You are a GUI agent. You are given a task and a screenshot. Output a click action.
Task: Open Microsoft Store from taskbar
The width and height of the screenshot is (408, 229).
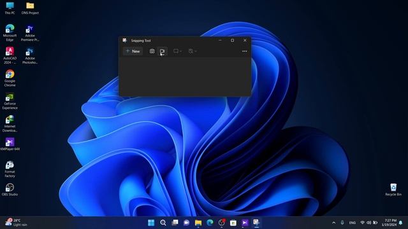click(233, 223)
